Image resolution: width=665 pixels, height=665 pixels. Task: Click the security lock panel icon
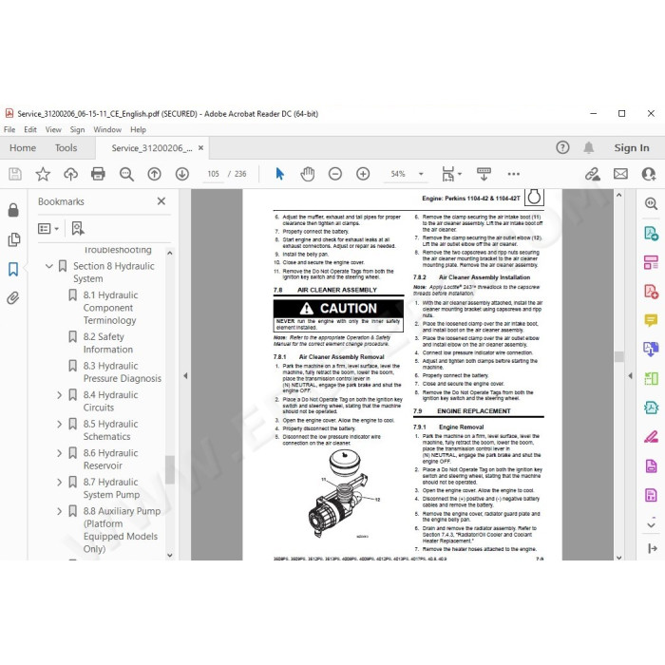[13, 210]
